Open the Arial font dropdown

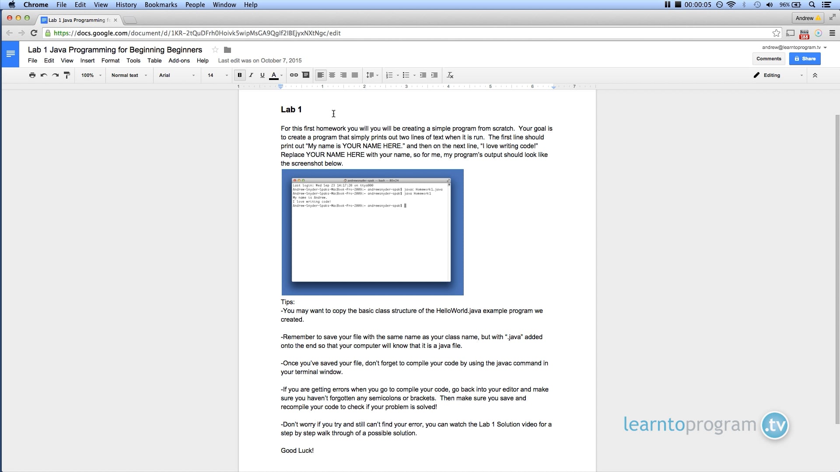(177, 75)
